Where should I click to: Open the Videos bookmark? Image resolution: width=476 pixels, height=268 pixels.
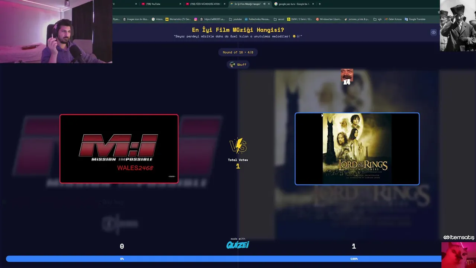pyautogui.click(x=157, y=19)
